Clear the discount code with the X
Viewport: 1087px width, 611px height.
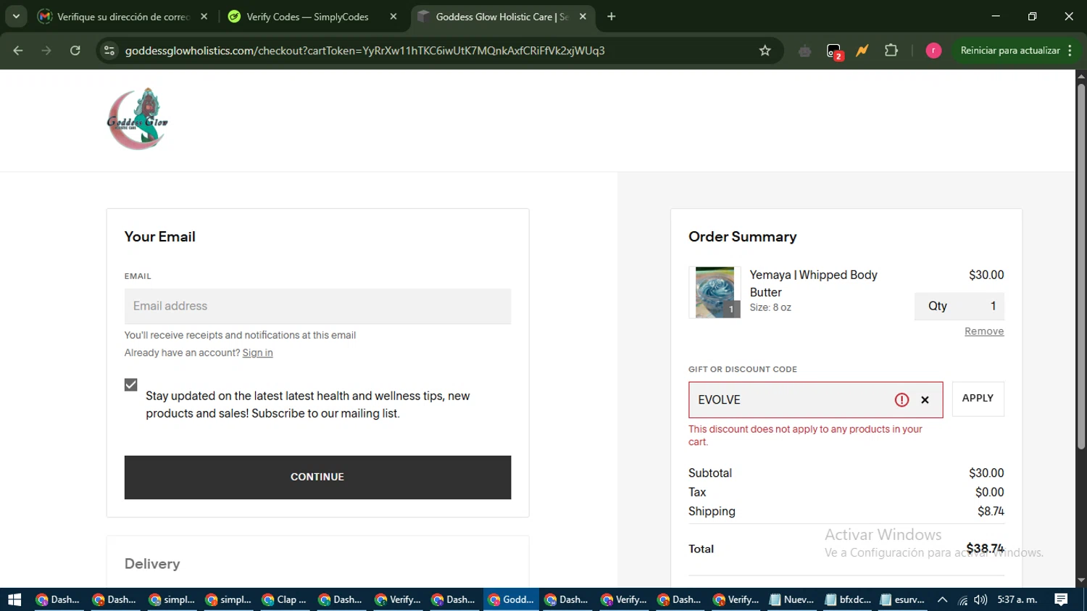tap(925, 400)
